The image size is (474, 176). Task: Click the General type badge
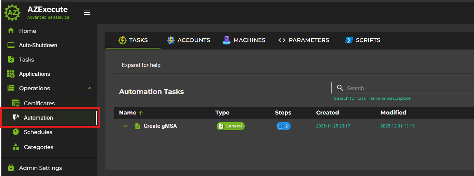[231, 126]
